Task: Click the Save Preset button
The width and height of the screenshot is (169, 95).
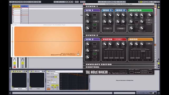Action: (144, 73)
